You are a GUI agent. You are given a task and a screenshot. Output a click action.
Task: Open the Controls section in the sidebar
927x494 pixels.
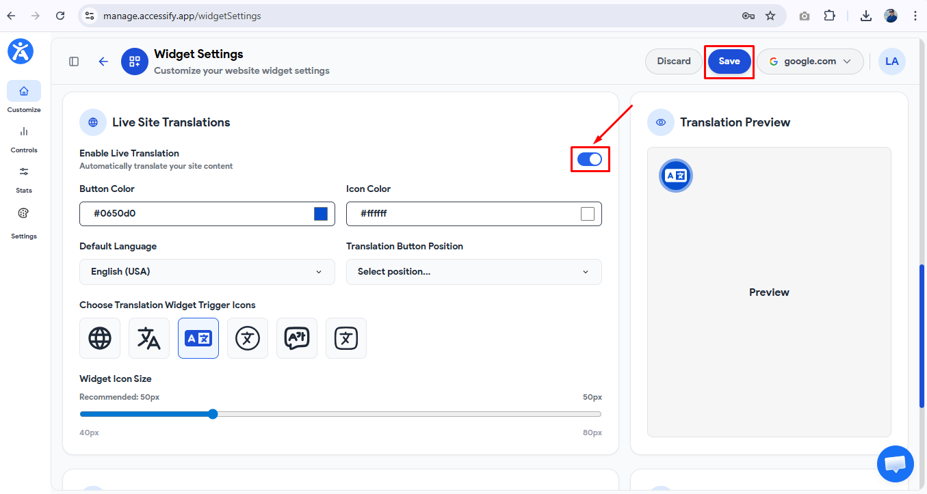[x=23, y=139]
